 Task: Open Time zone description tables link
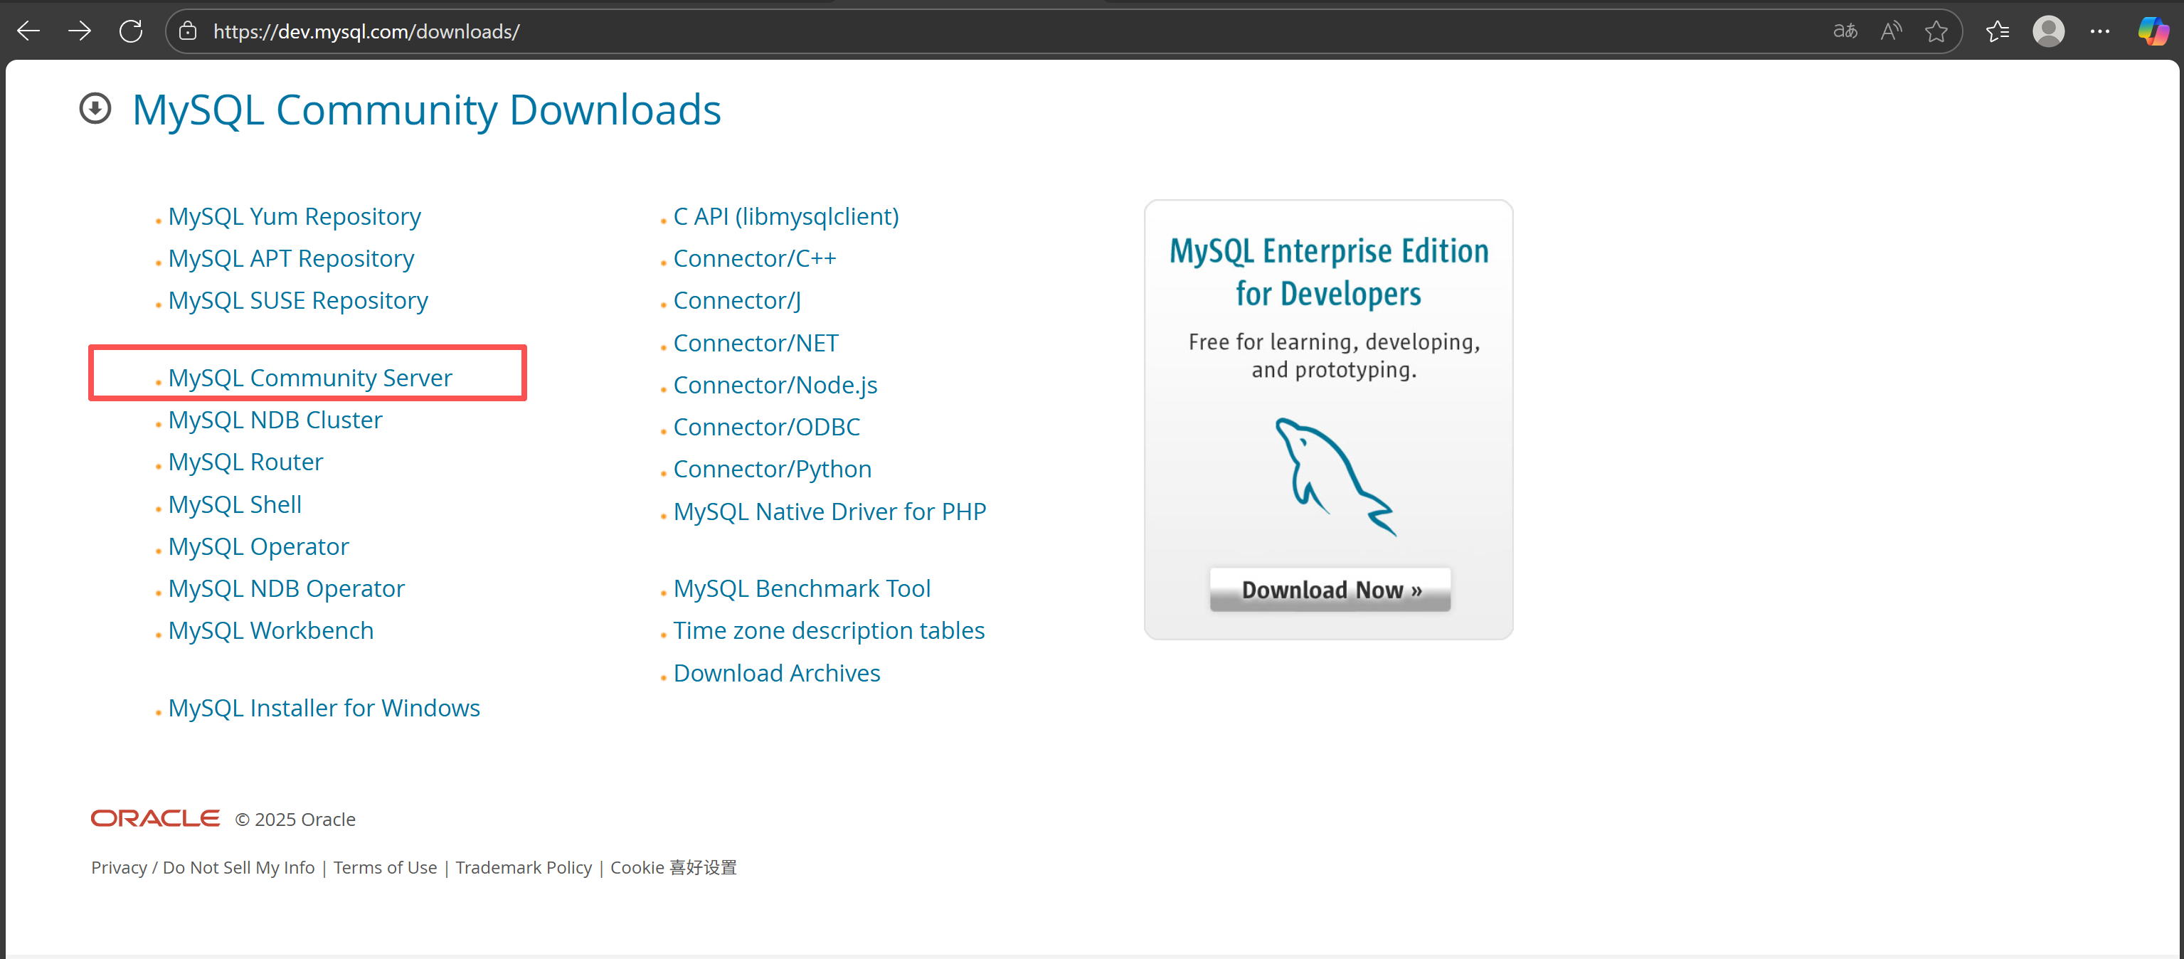click(828, 631)
